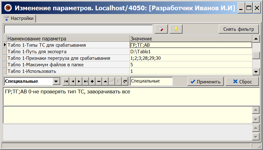Go to previous record in navigator
The height and width of the screenshot is (150, 263).
(72, 82)
